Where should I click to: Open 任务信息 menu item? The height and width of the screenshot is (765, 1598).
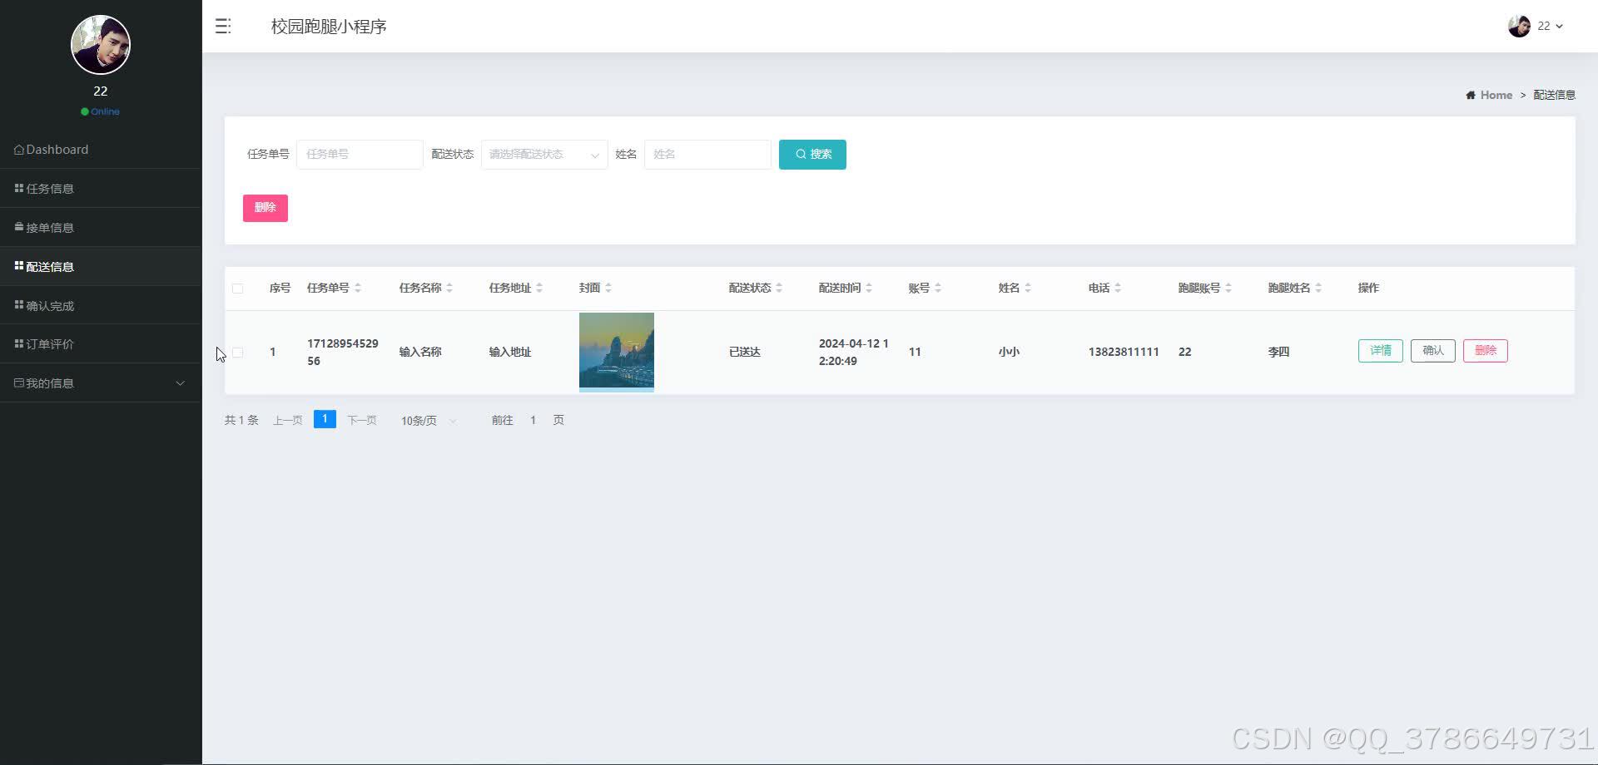[101, 189]
